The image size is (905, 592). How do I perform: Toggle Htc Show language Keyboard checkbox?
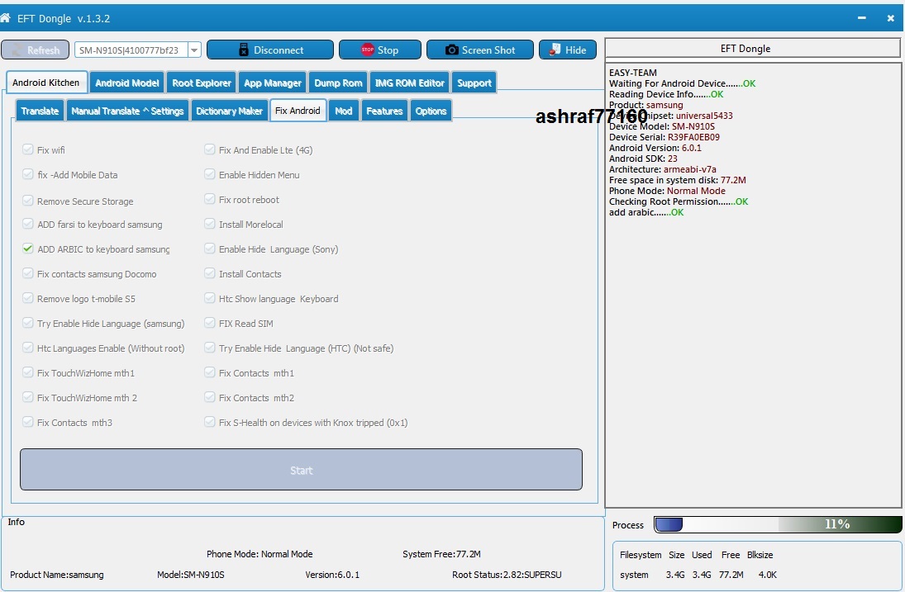click(x=209, y=298)
